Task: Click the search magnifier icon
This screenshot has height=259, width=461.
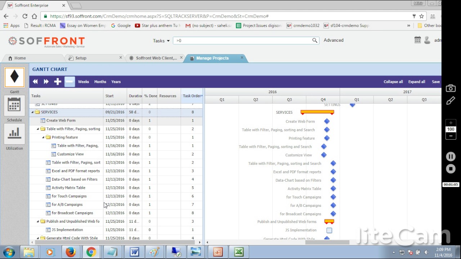Action: point(315,41)
